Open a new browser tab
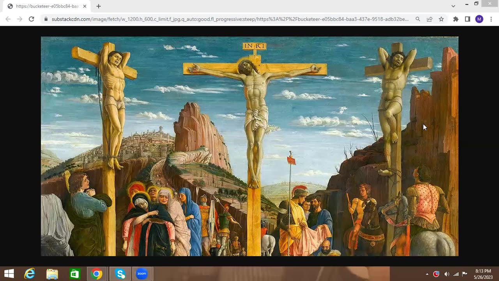 tap(99, 6)
